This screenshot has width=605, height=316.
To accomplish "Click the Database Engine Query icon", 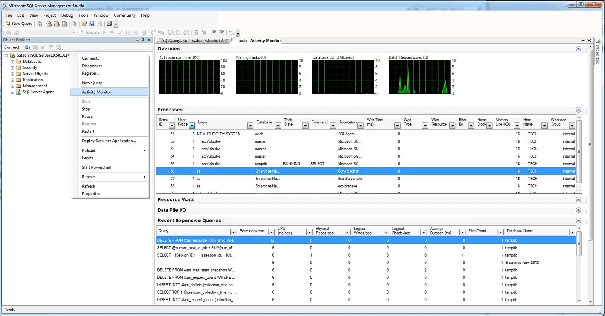I will (39, 24).
